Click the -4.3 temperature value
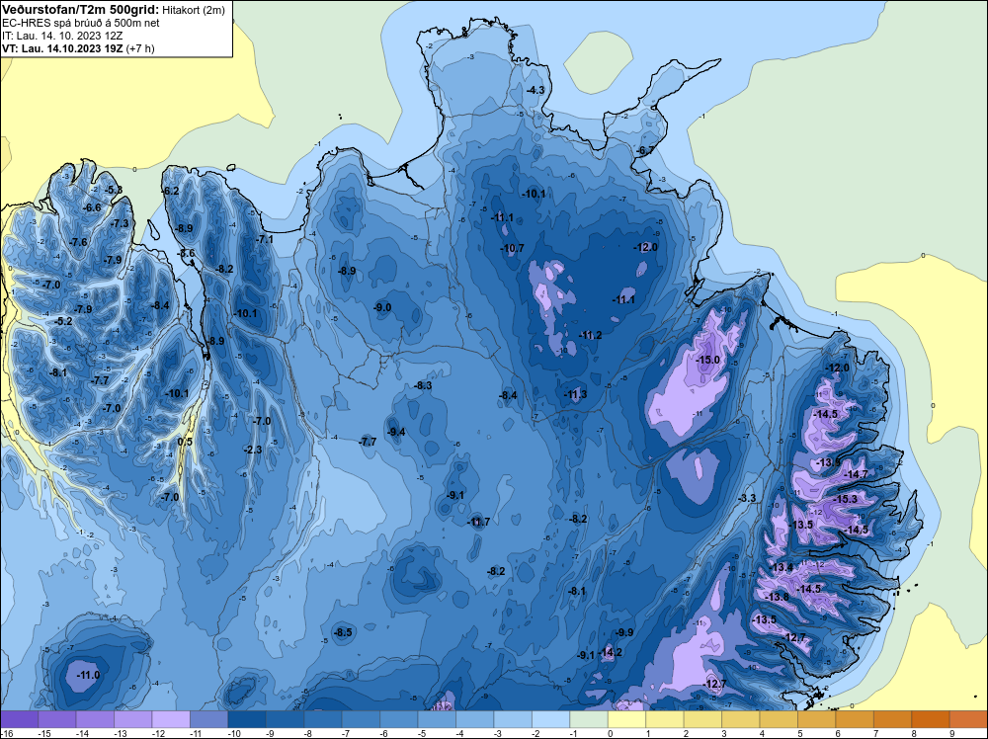This screenshot has height=739, width=988. [535, 90]
